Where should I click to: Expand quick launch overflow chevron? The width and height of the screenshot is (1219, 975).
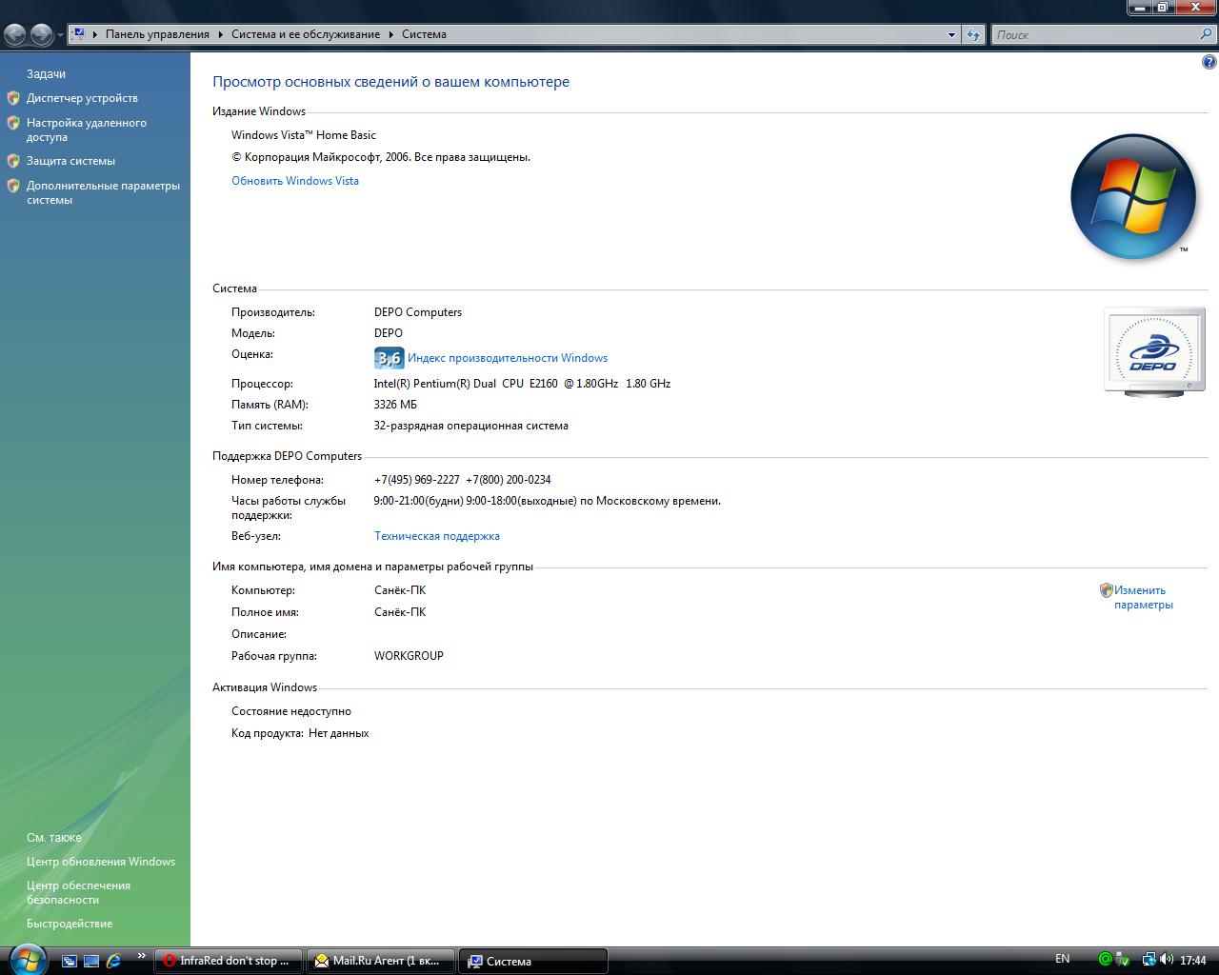[x=142, y=956]
